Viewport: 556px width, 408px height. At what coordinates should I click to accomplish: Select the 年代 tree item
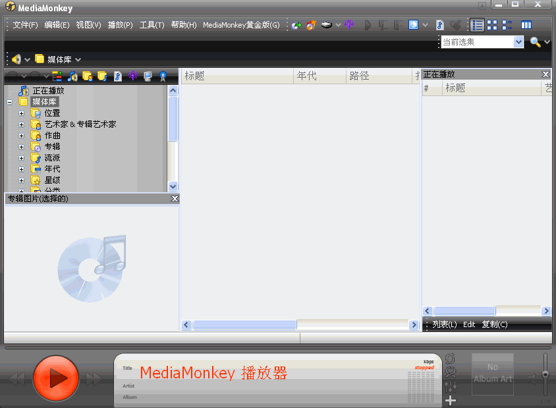click(x=52, y=169)
